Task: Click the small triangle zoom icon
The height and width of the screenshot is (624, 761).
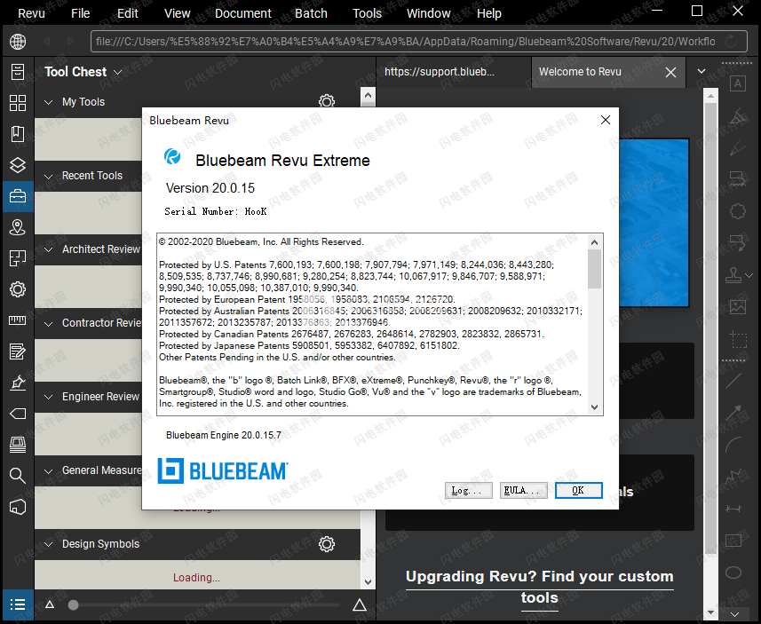Action: pos(50,604)
